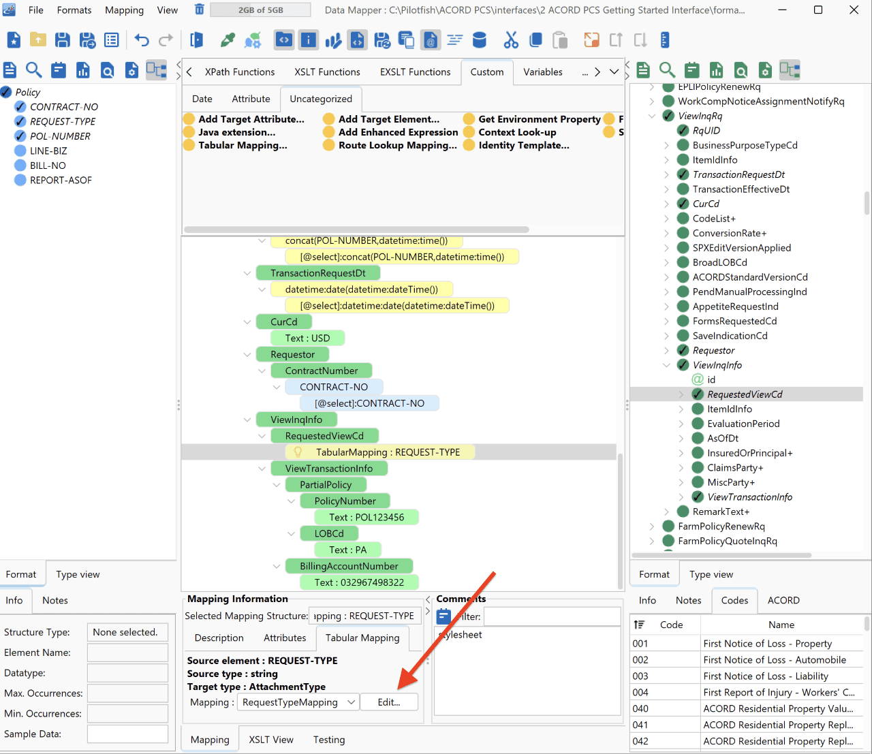872x754 pixels.
Task: Click the green document-with-gear icon in target panel
Action: pyautogui.click(x=766, y=70)
